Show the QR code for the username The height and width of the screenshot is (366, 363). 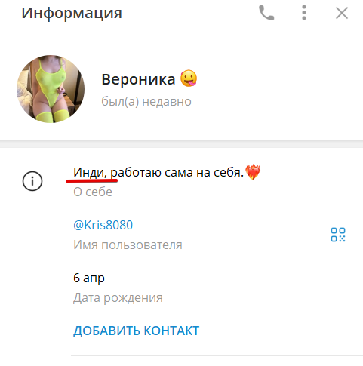pyautogui.click(x=338, y=235)
